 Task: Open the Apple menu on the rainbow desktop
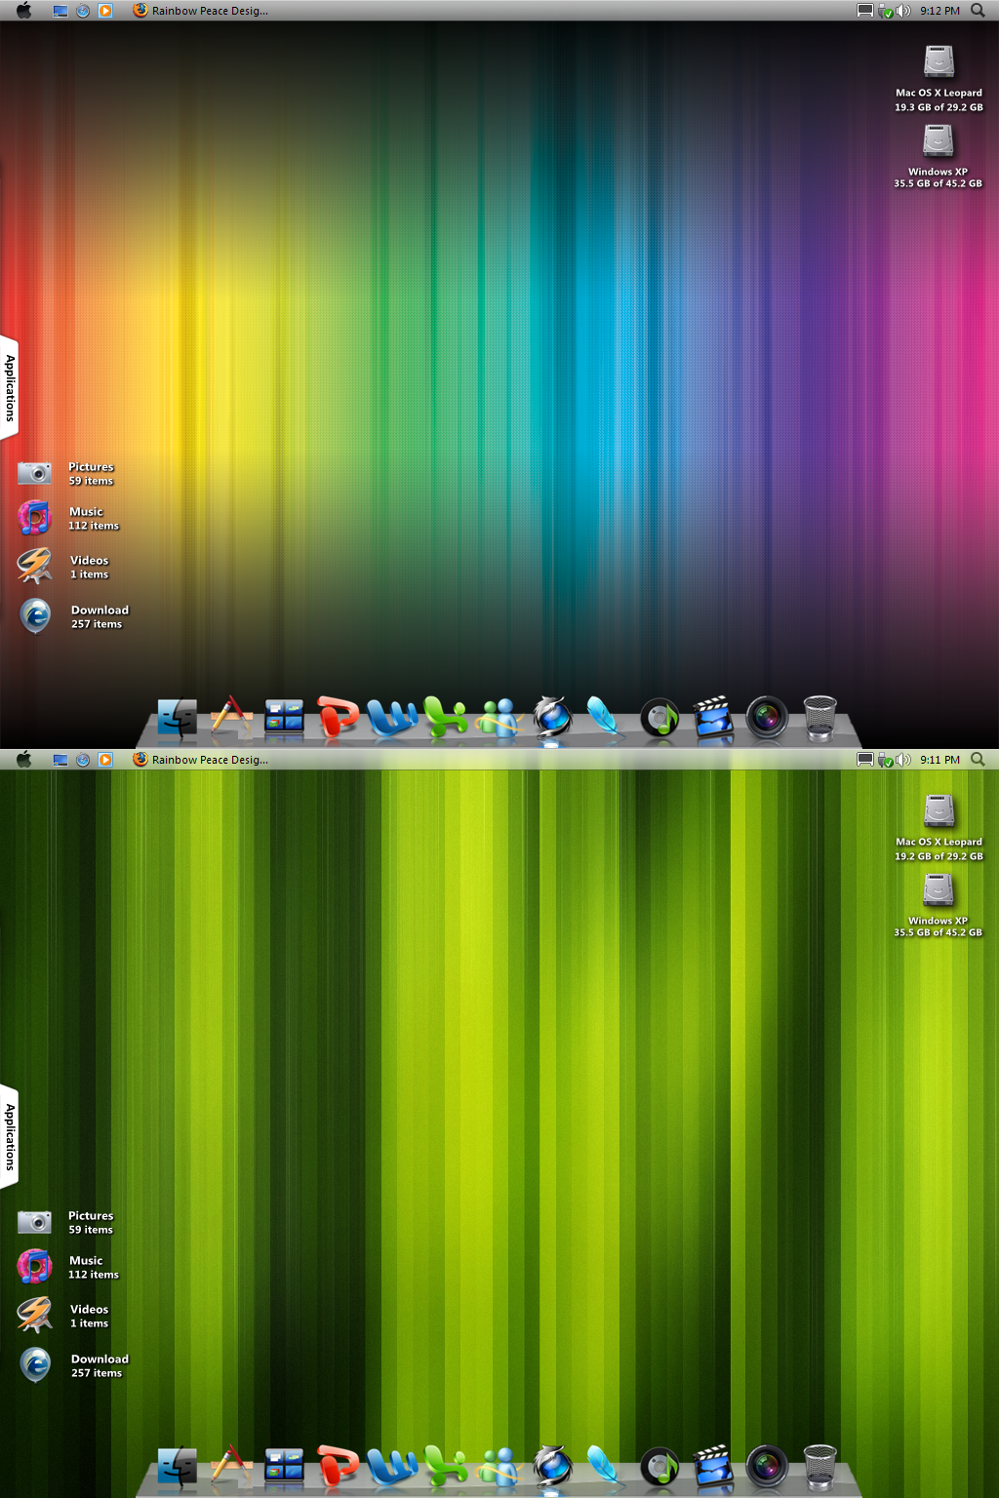coord(24,11)
